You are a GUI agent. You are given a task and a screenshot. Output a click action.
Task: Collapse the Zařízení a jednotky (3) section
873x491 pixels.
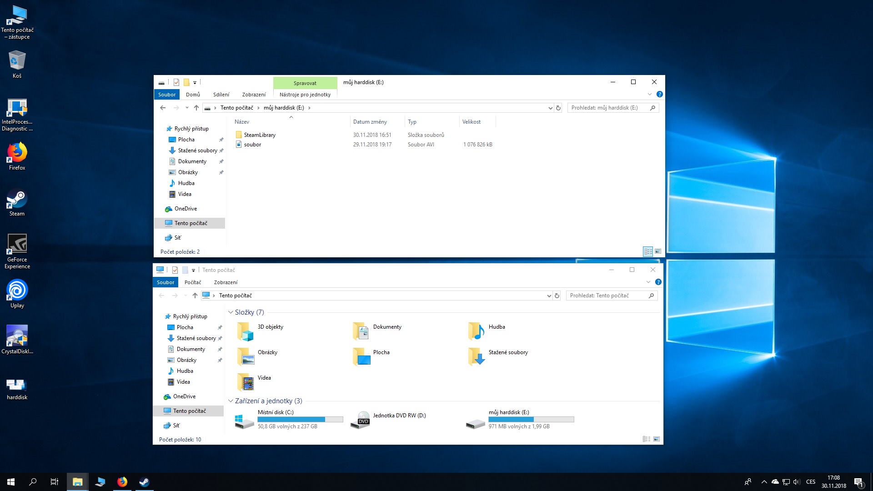coord(231,401)
